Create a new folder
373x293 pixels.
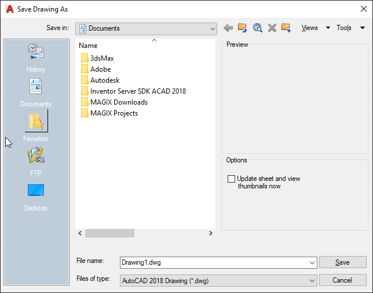286,28
